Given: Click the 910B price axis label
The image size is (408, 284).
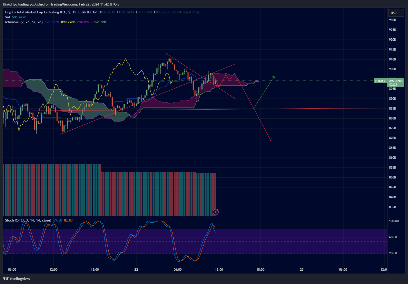Looking at the screenshot, I should coord(392,59).
